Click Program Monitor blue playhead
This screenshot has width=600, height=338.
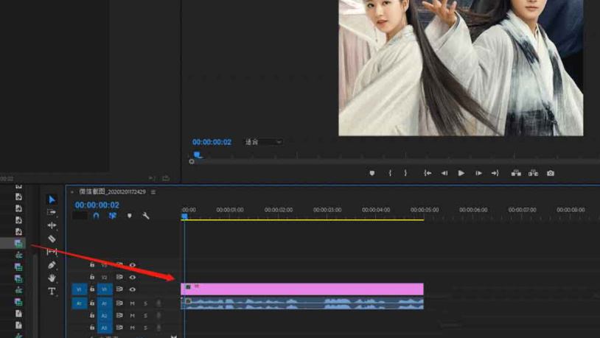[x=198, y=155]
